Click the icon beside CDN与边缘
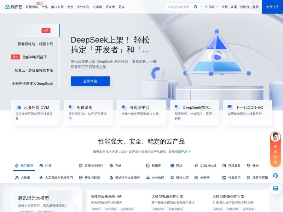The width and height of the screenshot is (283, 212). click(x=196, y=166)
